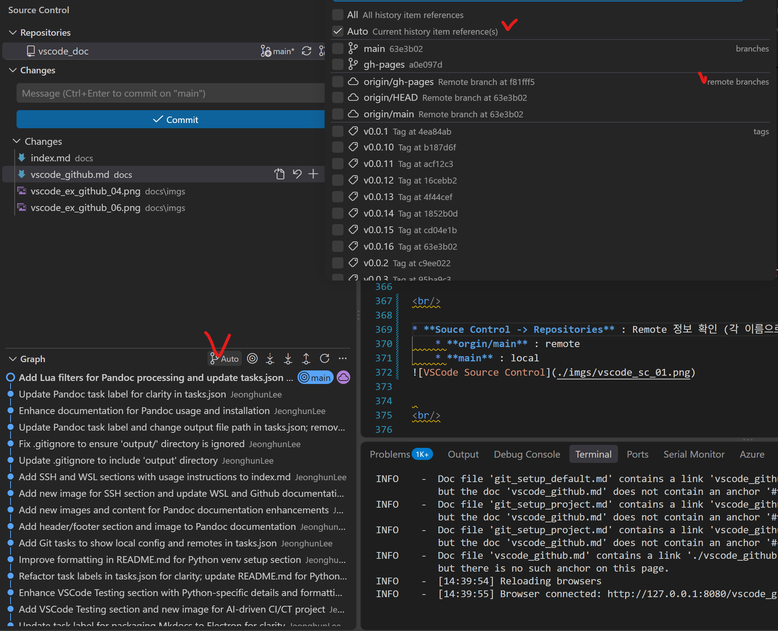Image resolution: width=778 pixels, height=631 pixels.
Task: Check the All history item references box
Action: [x=338, y=15]
